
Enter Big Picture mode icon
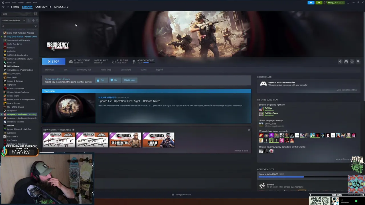(348, 3)
